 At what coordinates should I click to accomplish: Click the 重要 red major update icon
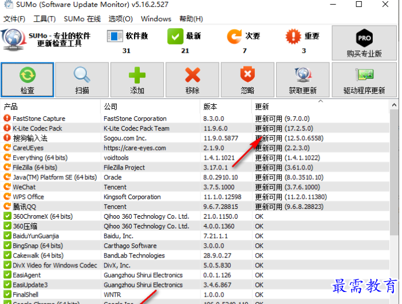(x=293, y=36)
